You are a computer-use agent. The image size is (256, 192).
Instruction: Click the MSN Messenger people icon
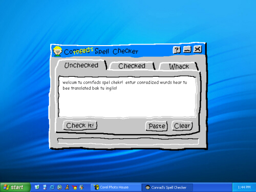(x=82, y=187)
